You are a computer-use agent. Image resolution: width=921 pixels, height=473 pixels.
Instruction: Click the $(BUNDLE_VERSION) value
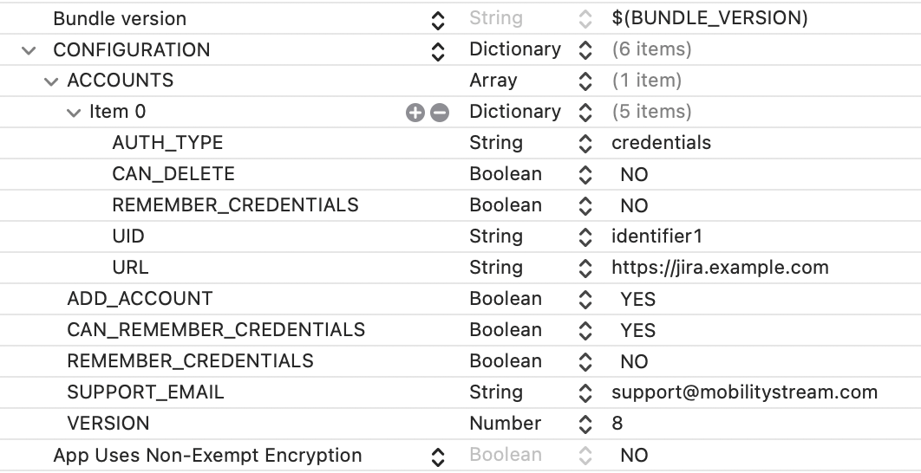709,18
